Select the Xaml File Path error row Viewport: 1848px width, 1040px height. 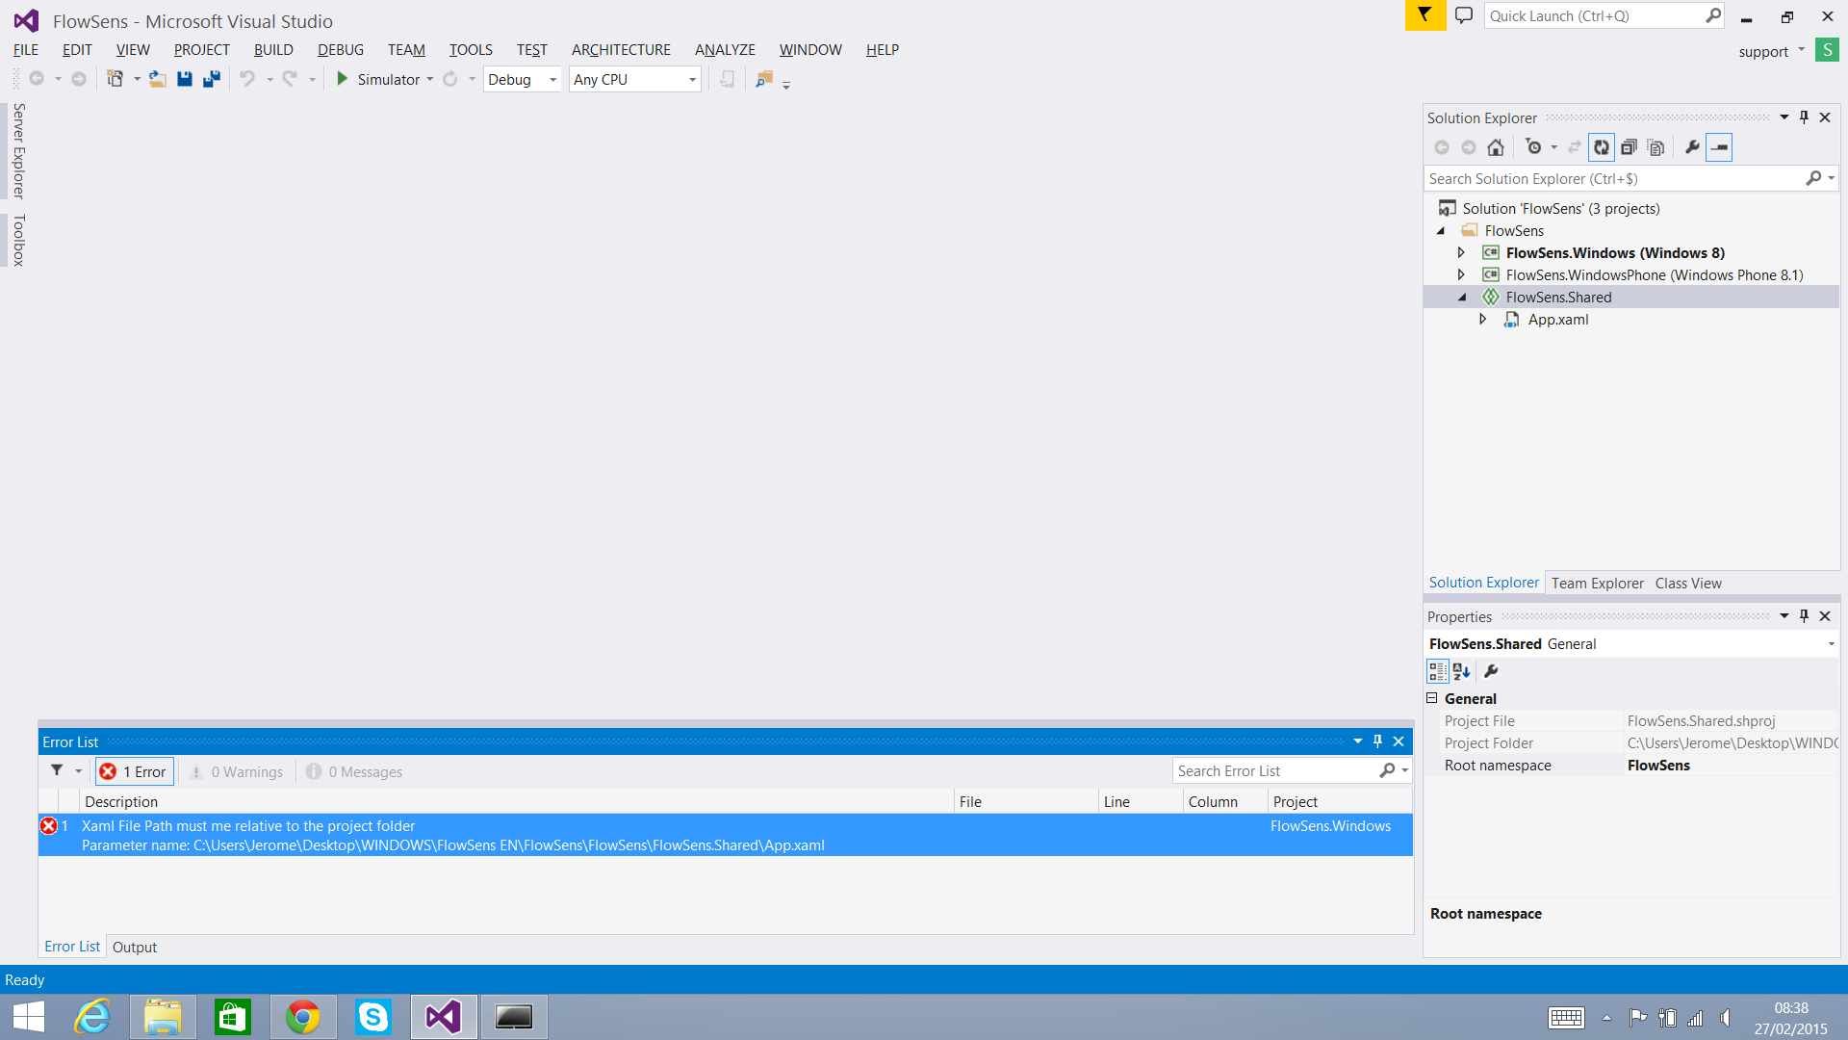(x=726, y=835)
